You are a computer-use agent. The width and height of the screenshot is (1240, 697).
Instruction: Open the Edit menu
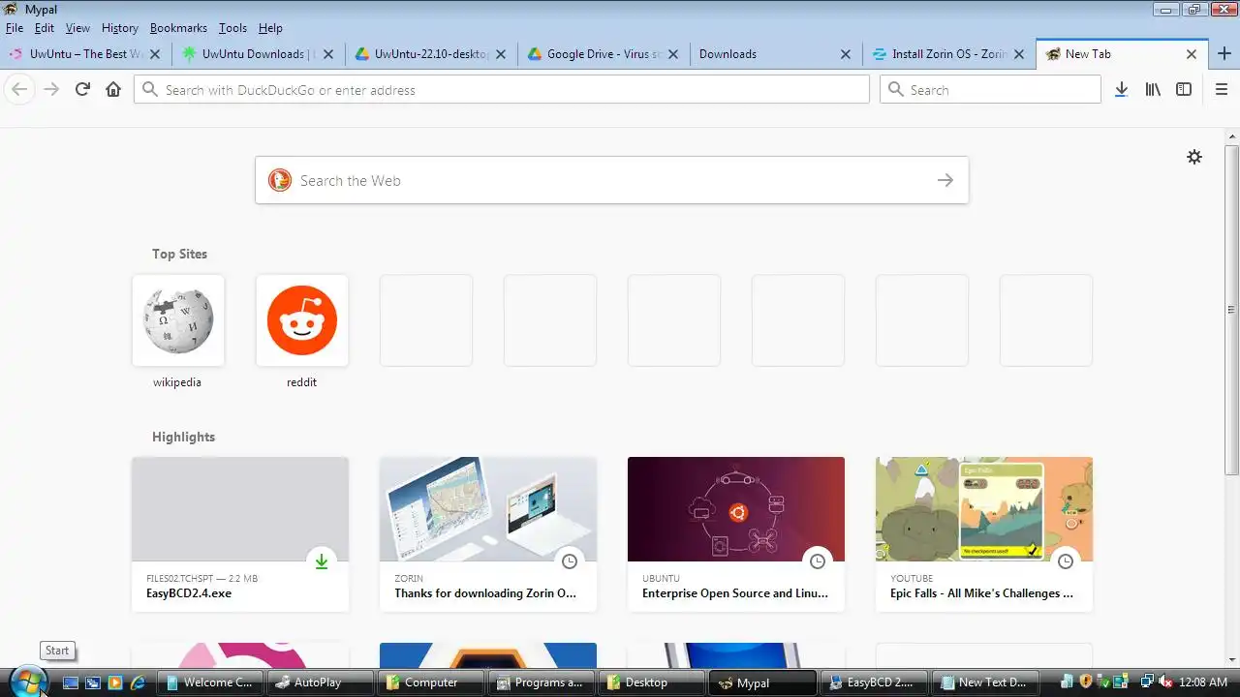[45, 28]
